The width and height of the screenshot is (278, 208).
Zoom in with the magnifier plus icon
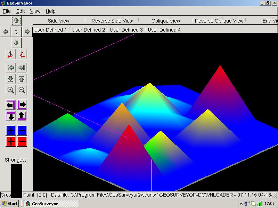pos(11,90)
